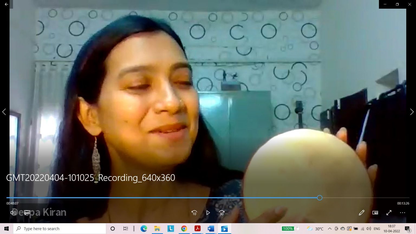Skip back 10 seconds
416x234 pixels.
point(194,213)
